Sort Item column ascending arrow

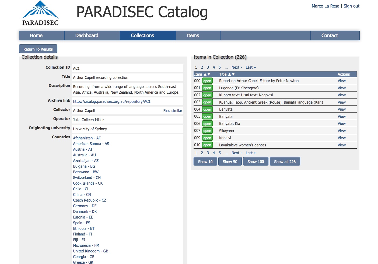(x=205, y=74)
